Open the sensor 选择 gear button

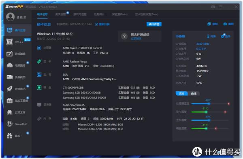[x=226, y=36]
